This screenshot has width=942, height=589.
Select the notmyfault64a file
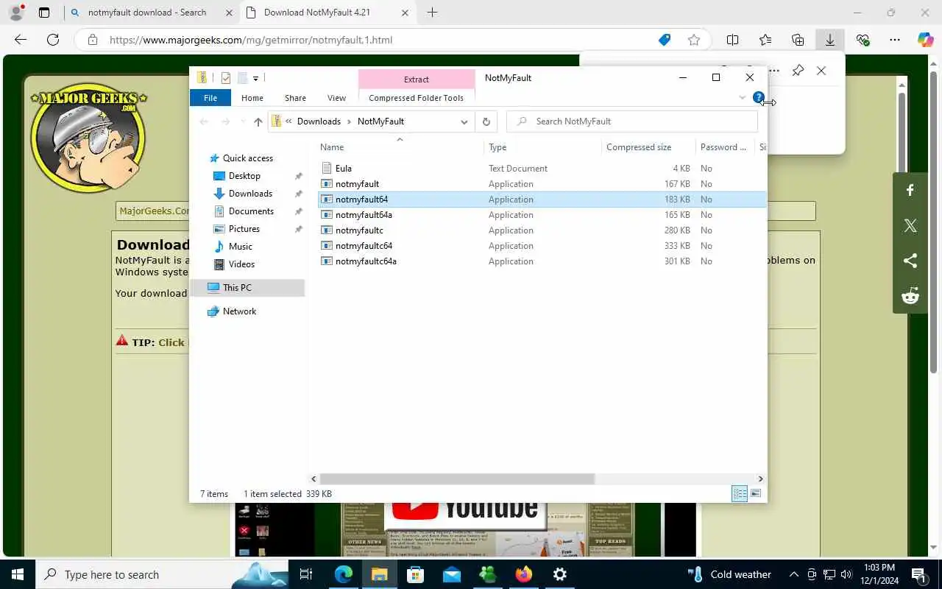pyautogui.click(x=364, y=215)
